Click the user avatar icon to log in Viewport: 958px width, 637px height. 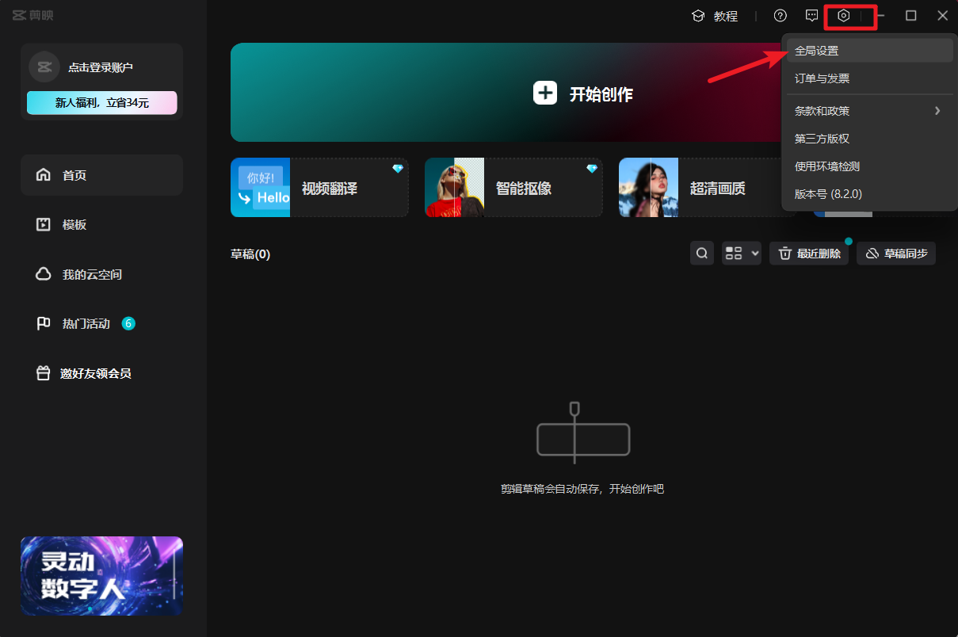44,67
